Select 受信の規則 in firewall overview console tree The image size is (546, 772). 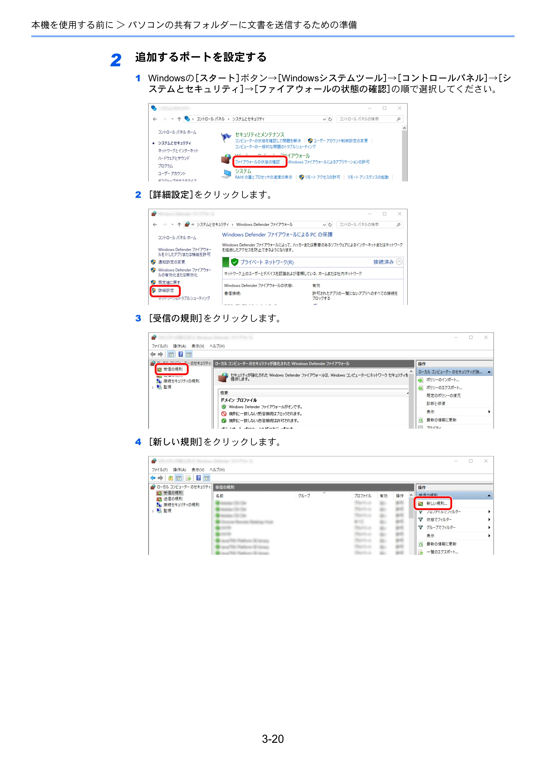coord(173,369)
